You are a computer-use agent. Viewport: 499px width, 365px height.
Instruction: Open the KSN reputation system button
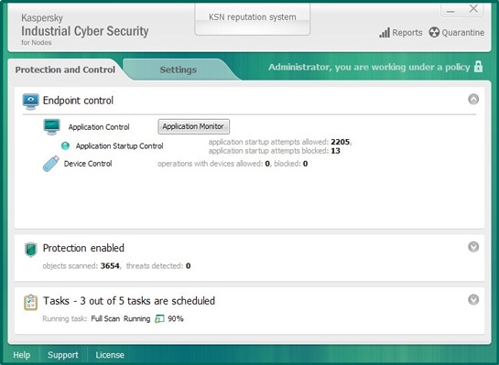(x=253, y=18)
